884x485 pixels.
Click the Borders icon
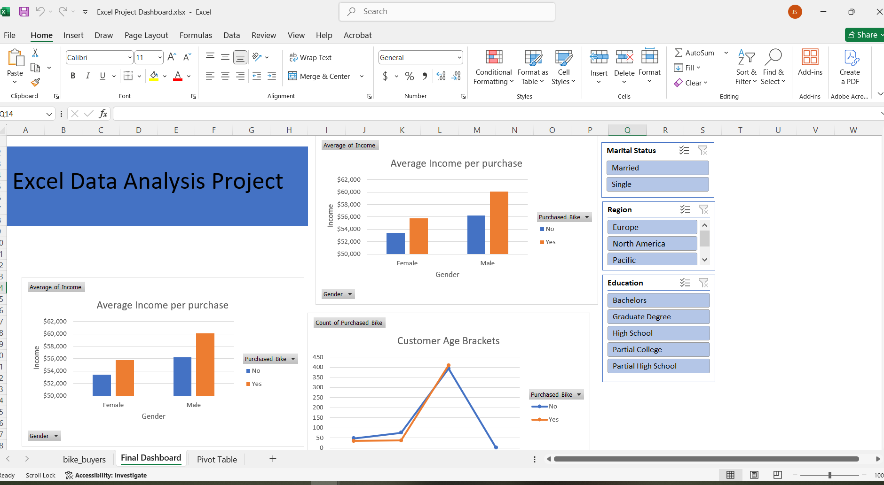[128, 76]
